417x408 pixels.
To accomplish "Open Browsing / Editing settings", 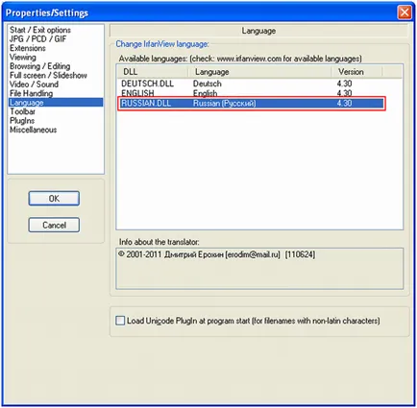I will tap(39, 66).
